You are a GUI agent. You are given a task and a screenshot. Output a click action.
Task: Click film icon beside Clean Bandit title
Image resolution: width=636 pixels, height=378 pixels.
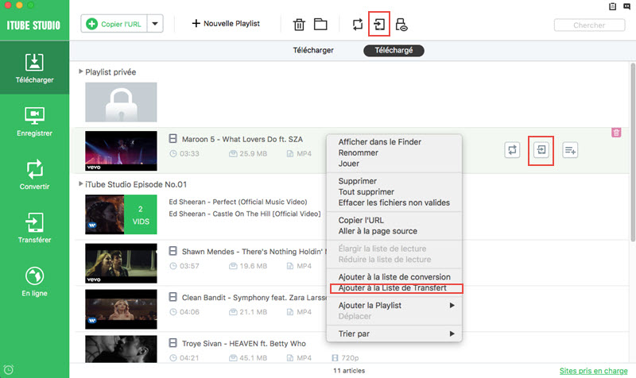(x=173, y=297)
